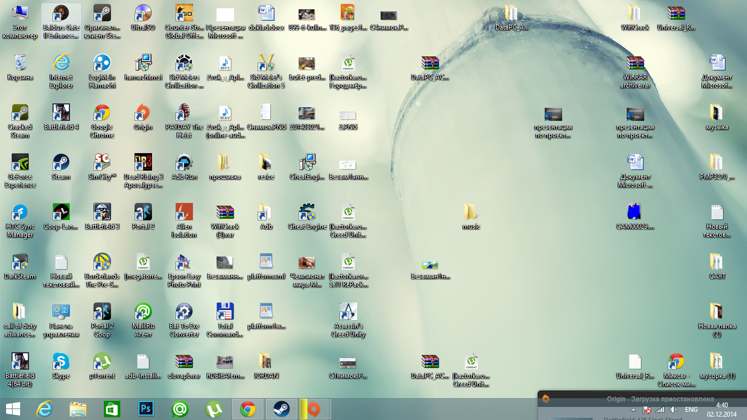Open the Coop-Lan shortcut icon
The width and height of the screenshot is (747, 420).
61,217
